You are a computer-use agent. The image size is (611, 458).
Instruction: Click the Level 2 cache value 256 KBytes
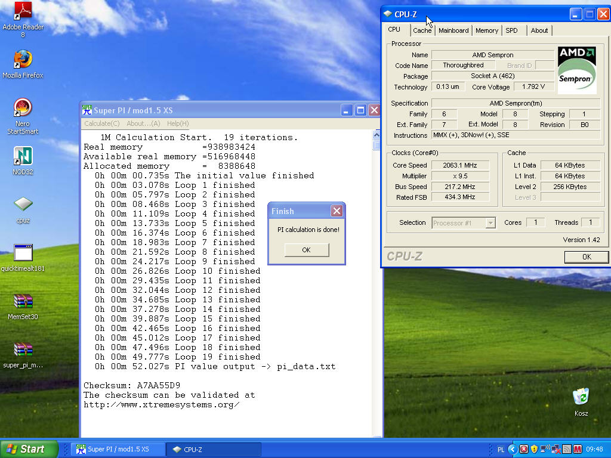[x=570, y=187]
